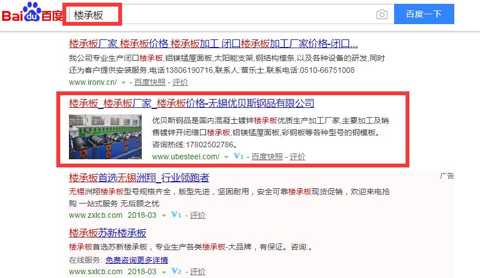Open 百度快照 for ubesteel.com result
This screenshot has height=278, width=480.
(267, 157)
